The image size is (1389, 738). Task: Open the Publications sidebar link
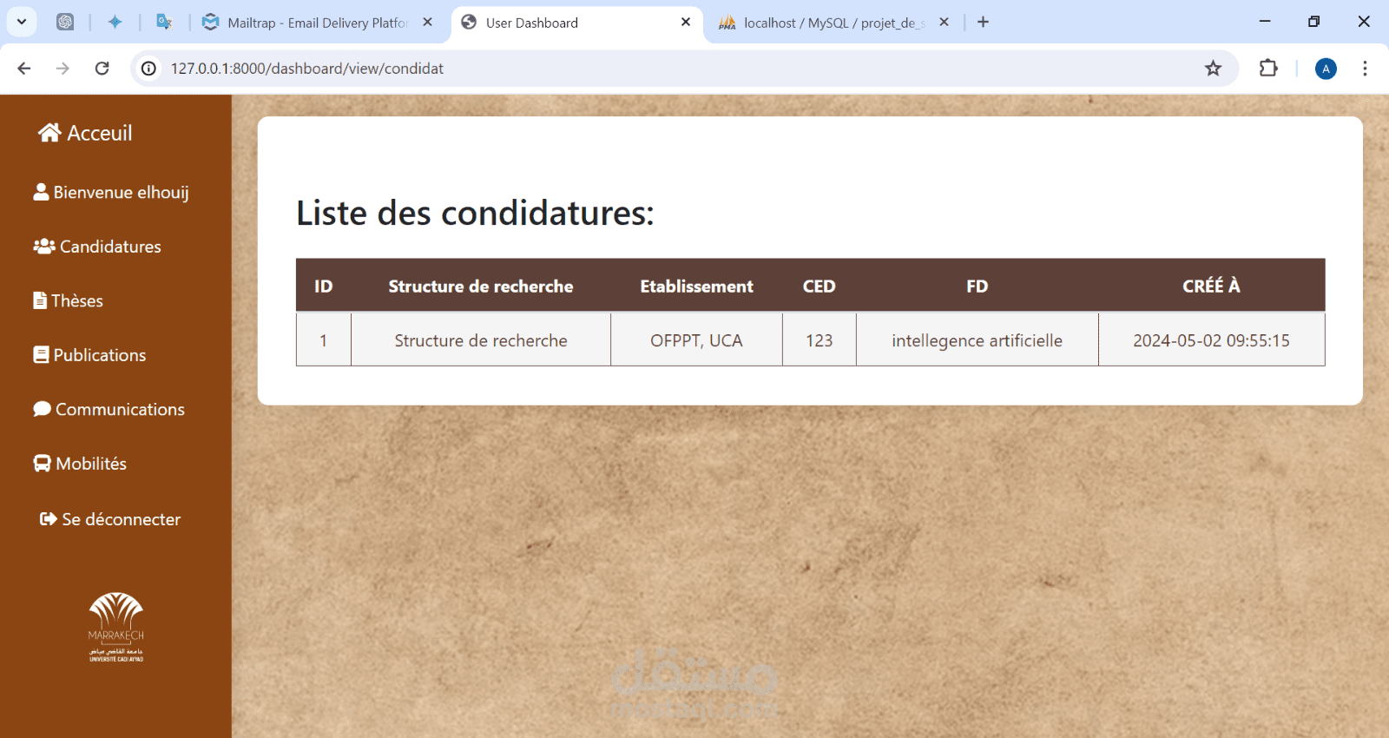89,355
